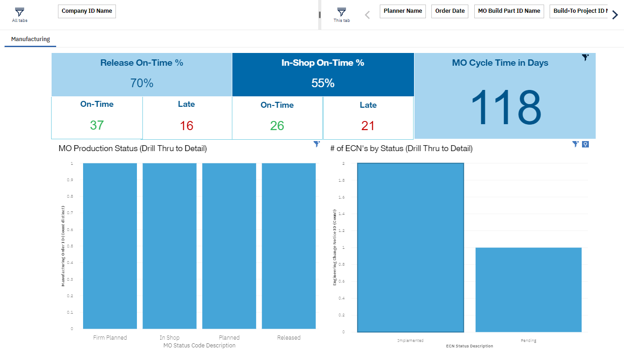Viewport: 624px width, 357px height.
Task: Click the All tabs filter icon
Action: (x=20, y=12)
